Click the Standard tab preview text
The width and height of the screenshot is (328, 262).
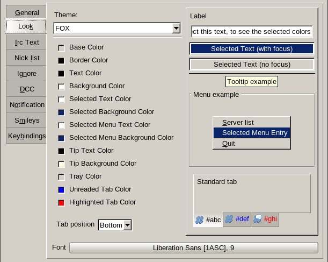217,181
